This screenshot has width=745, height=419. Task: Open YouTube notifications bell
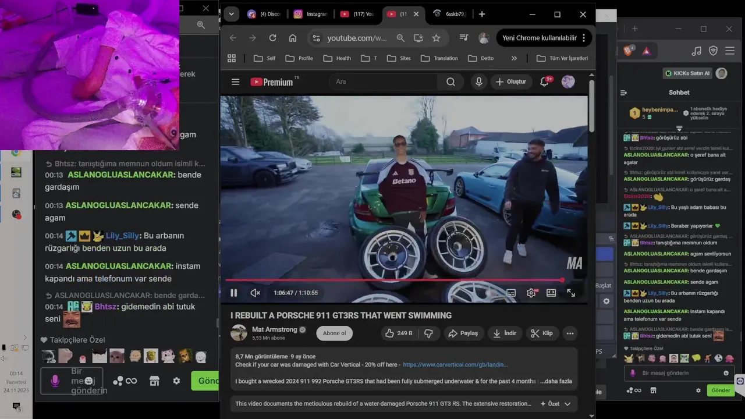point(544,82)
